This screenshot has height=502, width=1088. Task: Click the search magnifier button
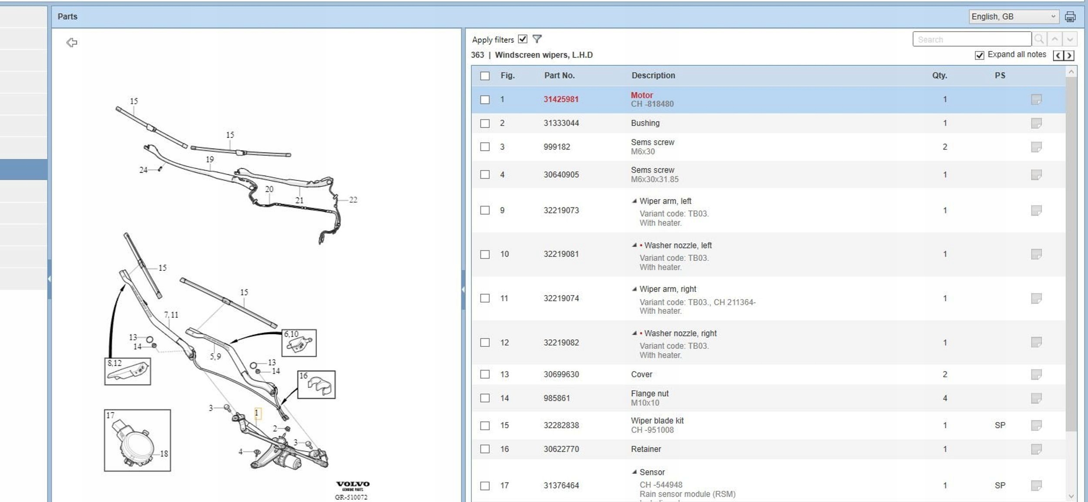click(1039, 39)
